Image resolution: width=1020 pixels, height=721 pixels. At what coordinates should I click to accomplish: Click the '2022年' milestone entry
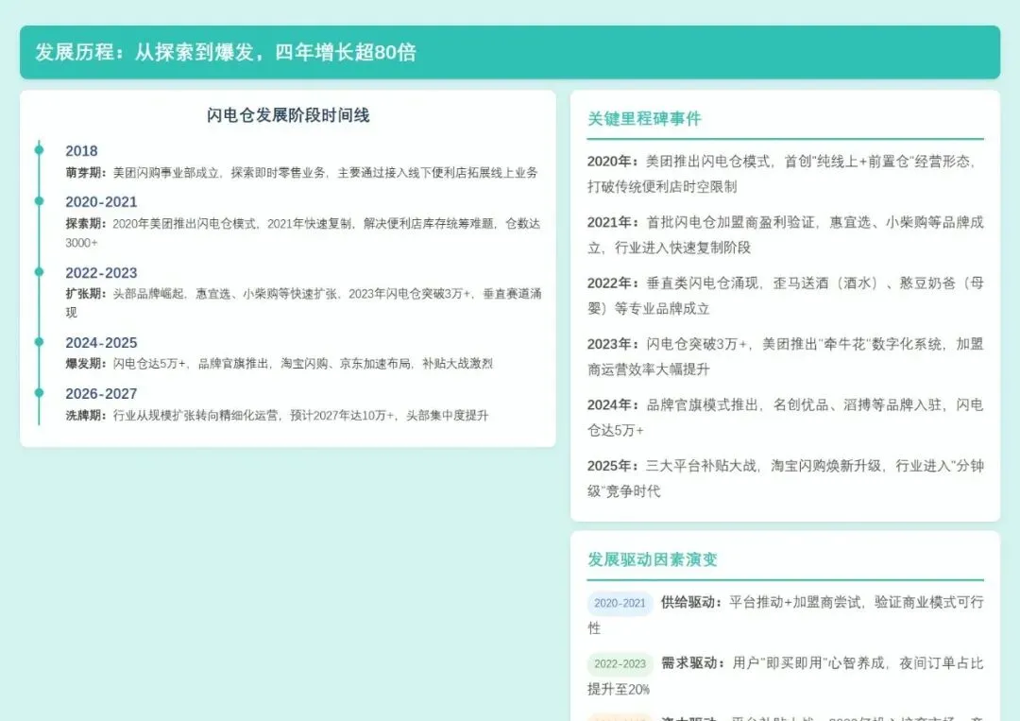(785, 296)
